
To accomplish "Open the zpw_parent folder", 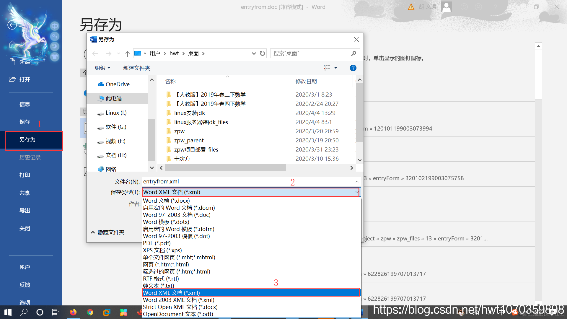I will 189,140.
